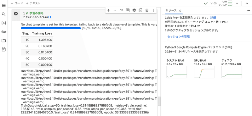Viewport: 252px width, 116px height.
Task: Click the 使用率 usage rate text
Action: pos(182,26)
